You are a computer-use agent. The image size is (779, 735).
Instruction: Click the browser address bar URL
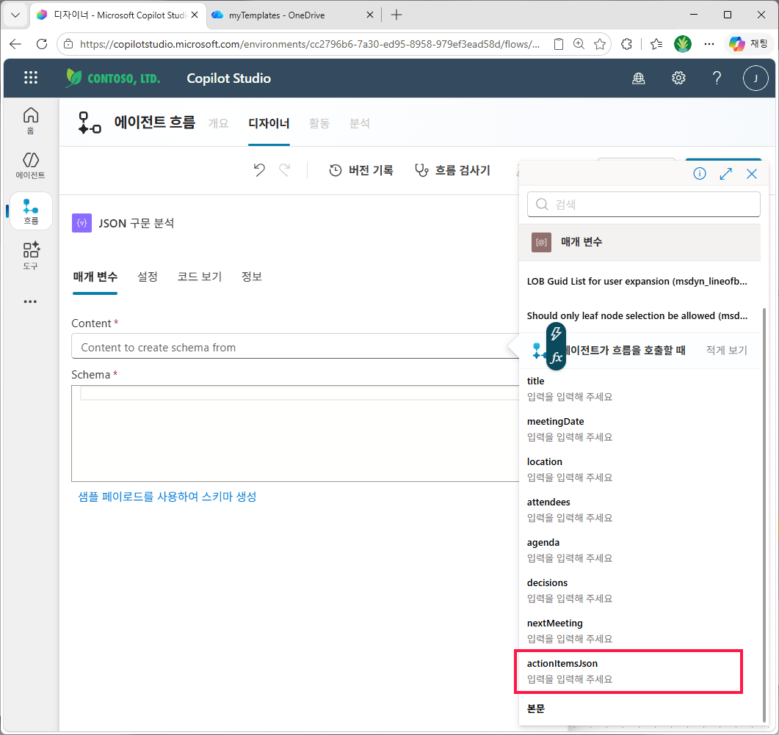click(310, 44)
